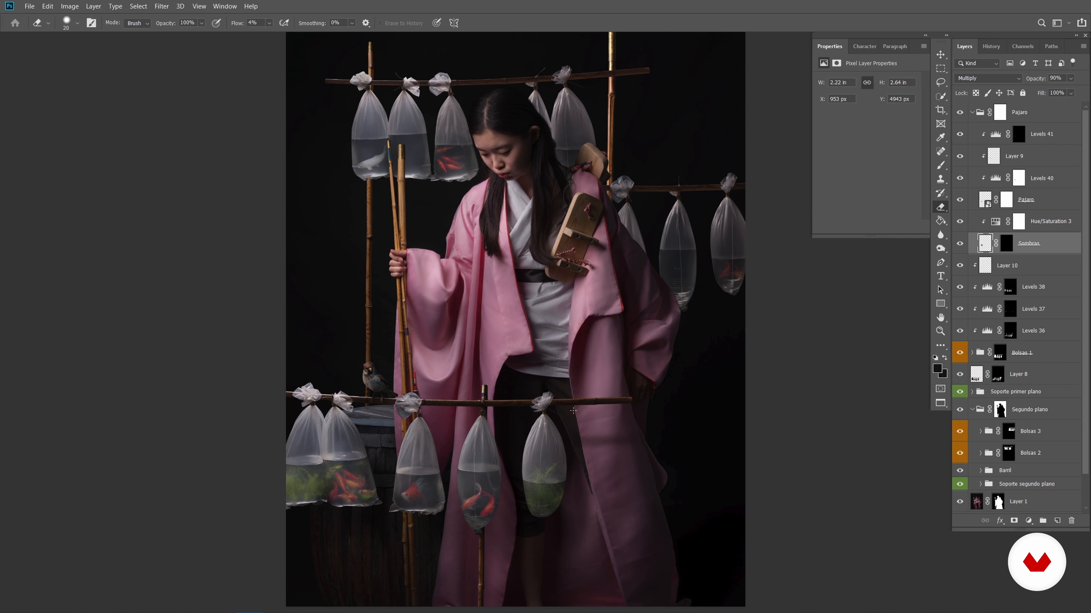Add layer mask from Layers panel bottom
The width and height of the screenshot is (1091, 613).
(x=1014, y=520)
